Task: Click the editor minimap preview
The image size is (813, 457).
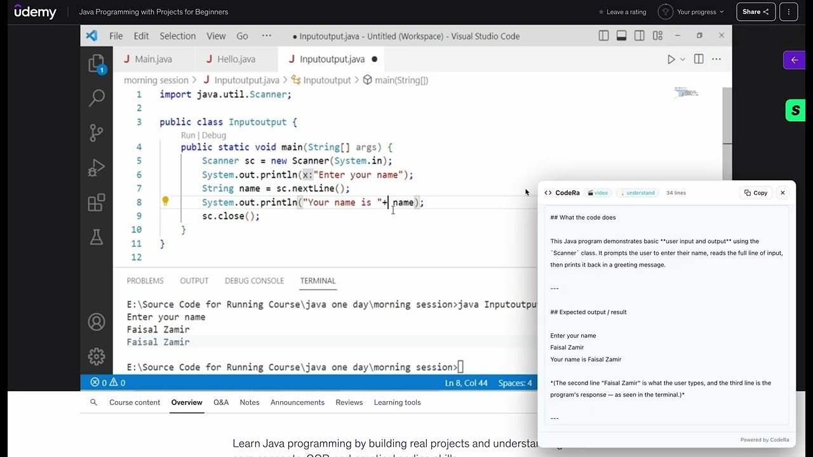Action: point(687,93)
